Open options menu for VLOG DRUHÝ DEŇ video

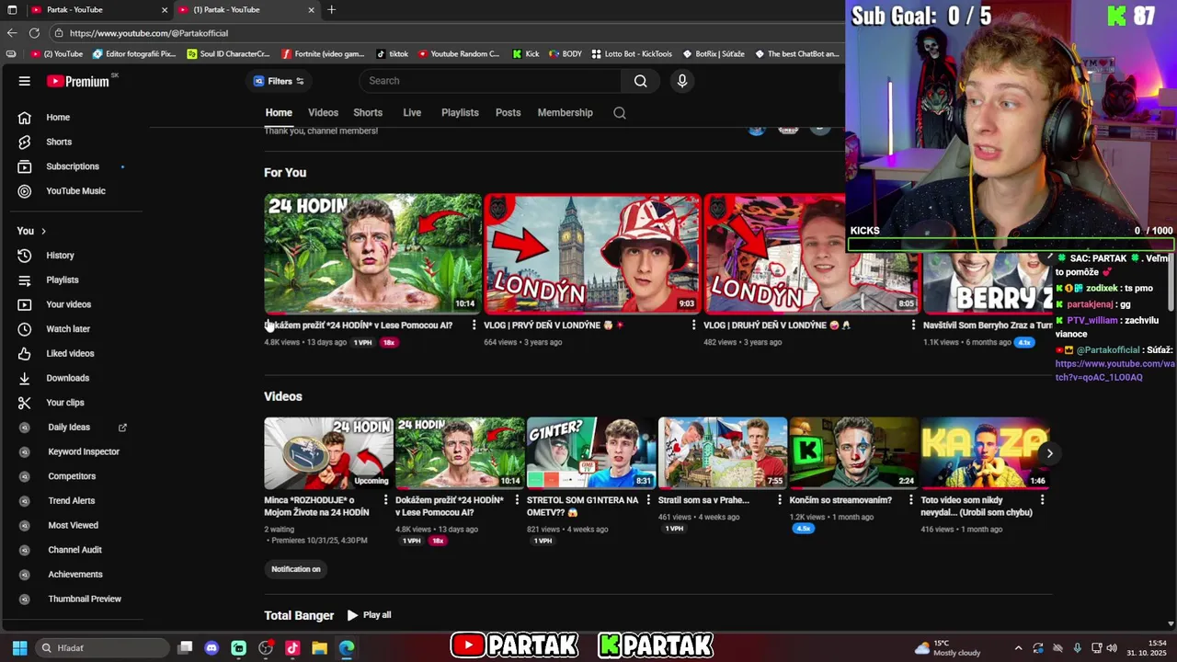click(913, 325)
